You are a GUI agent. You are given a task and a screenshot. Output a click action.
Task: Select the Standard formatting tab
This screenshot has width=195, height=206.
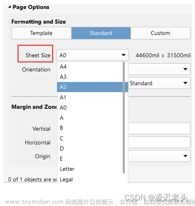(x=101, y=33)
